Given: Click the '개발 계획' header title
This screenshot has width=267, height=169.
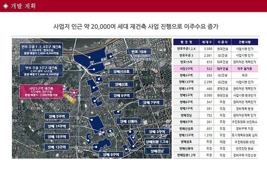Looking at the screenshot, I should 23,6.
